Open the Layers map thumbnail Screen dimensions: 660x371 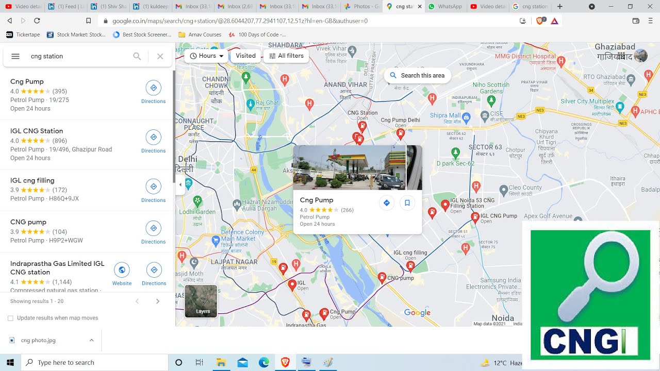pyautogui.click(x=201, y=301)
